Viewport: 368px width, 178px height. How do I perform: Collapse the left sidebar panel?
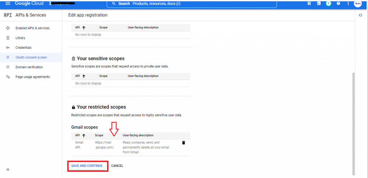[x=8, y=169]
